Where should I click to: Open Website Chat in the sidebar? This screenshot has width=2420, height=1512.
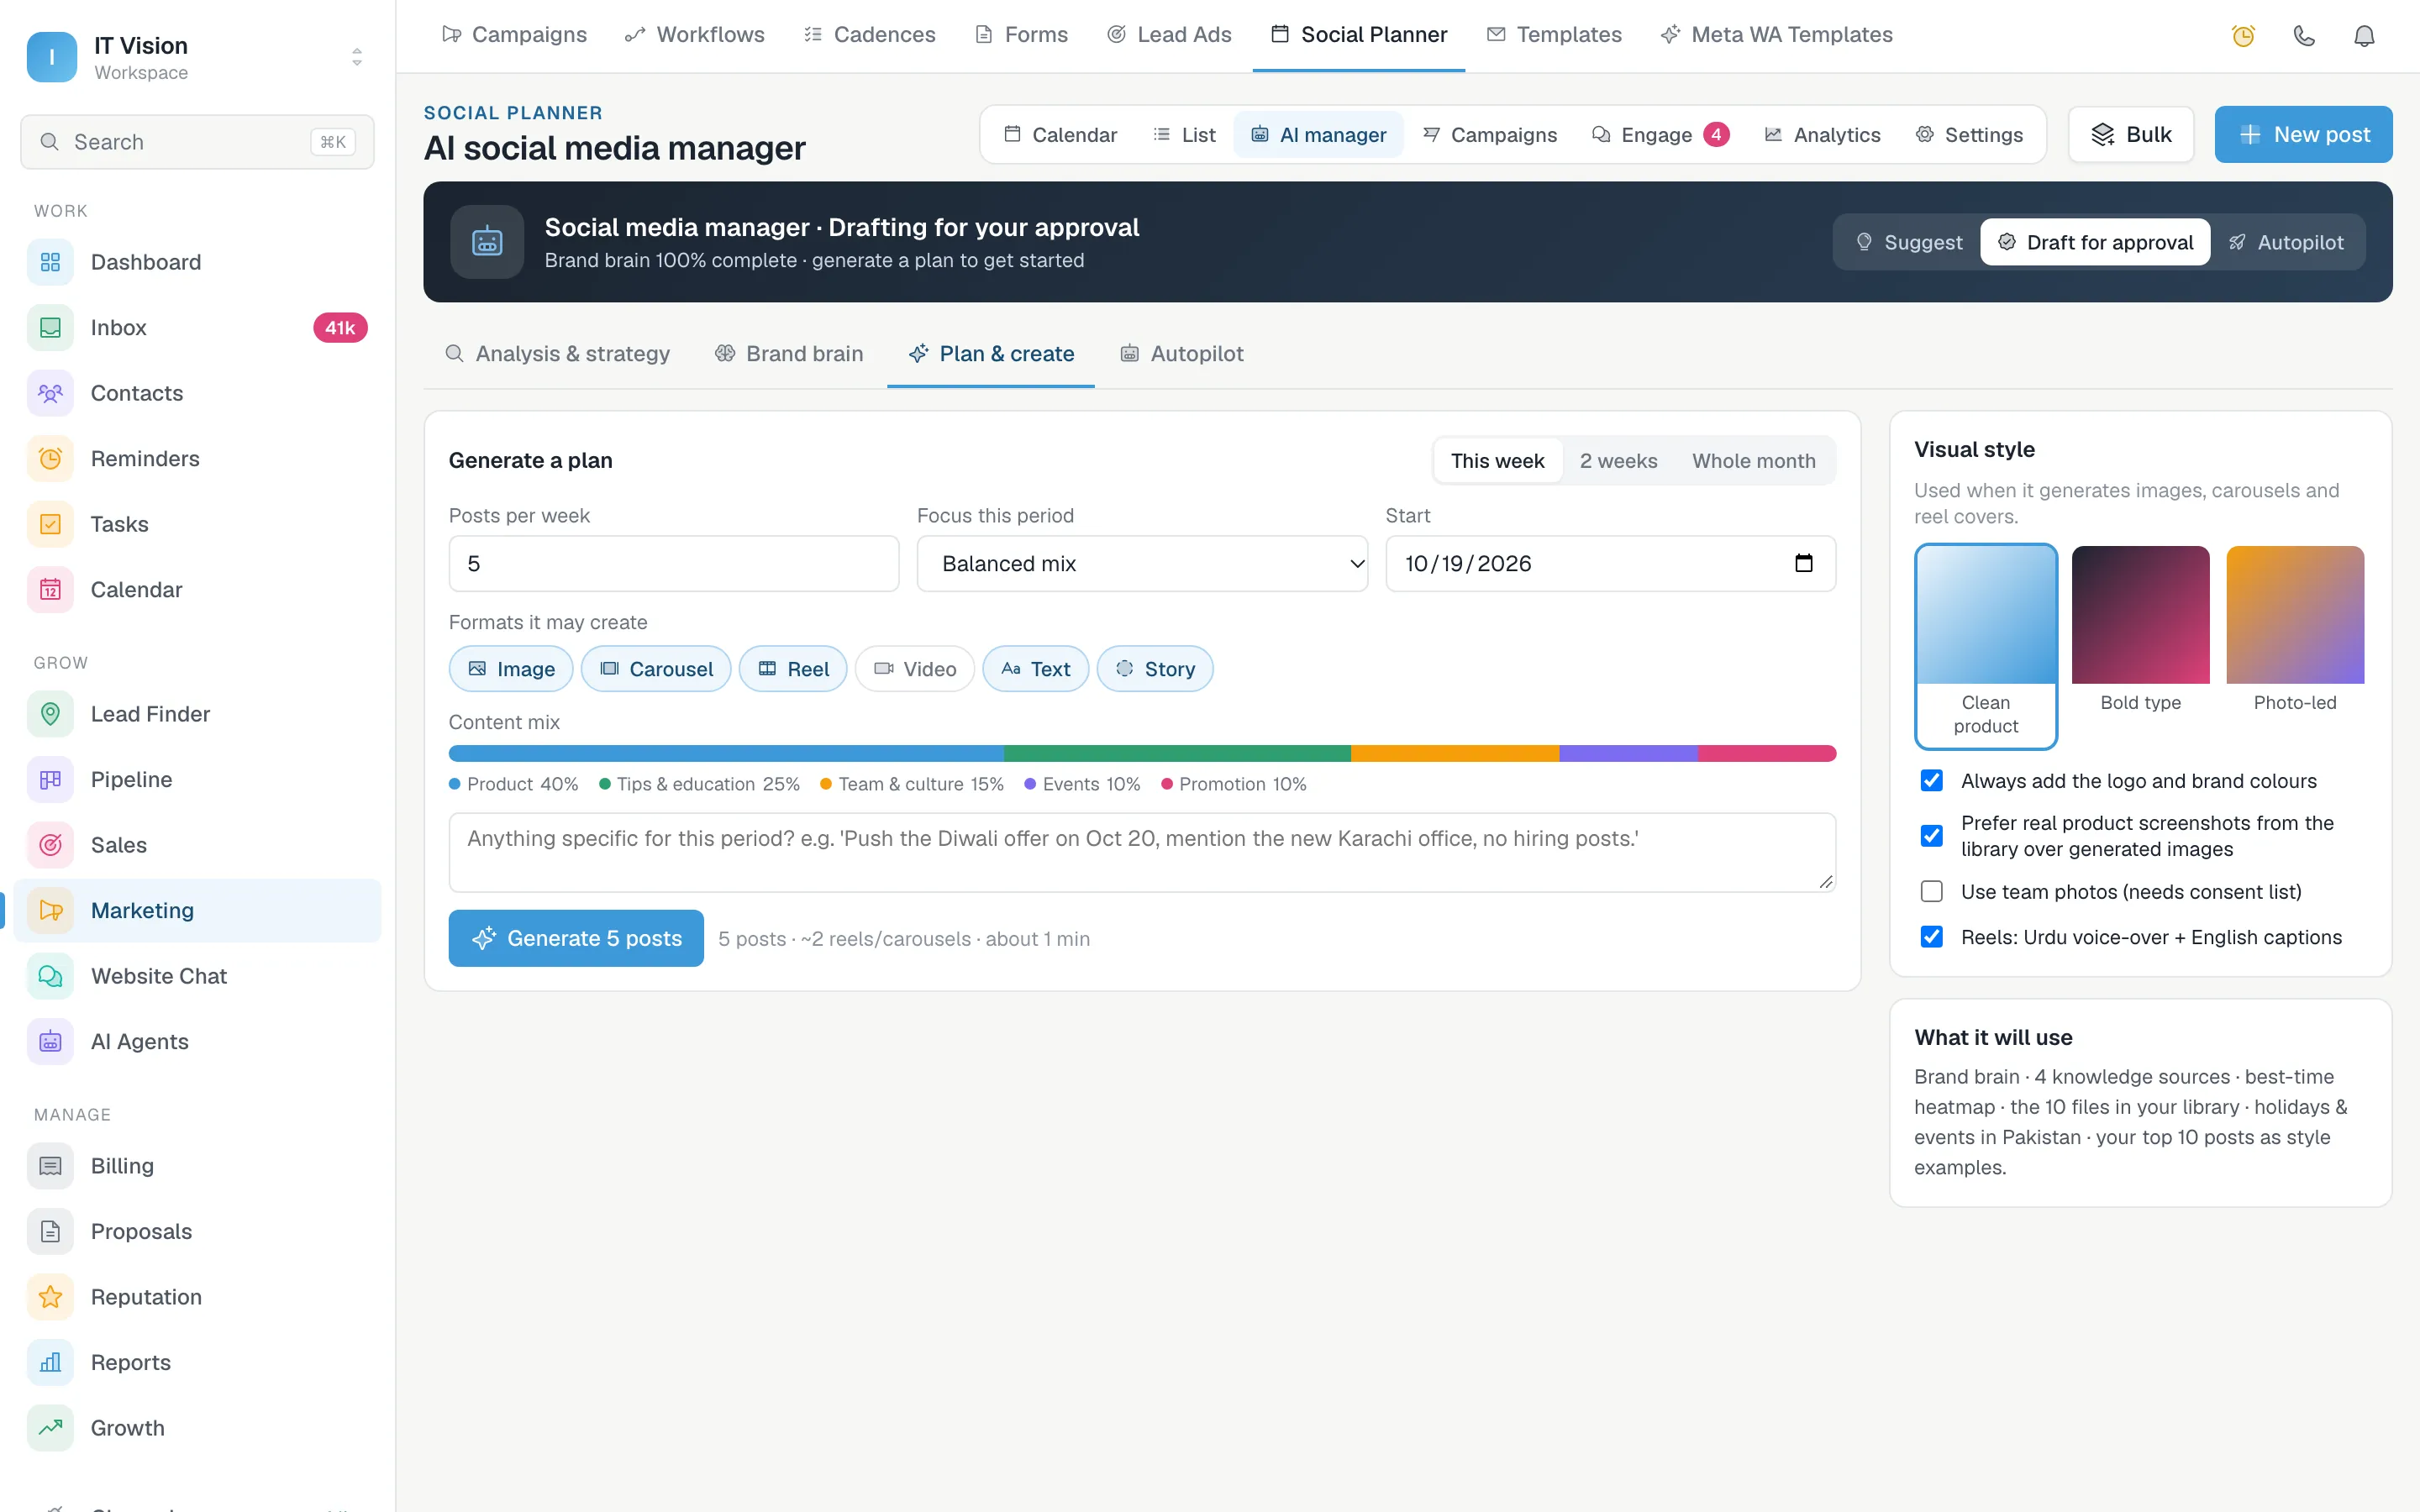point(197,976)
